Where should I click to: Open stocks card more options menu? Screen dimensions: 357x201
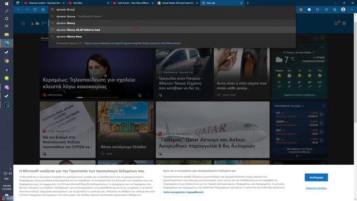324,106
